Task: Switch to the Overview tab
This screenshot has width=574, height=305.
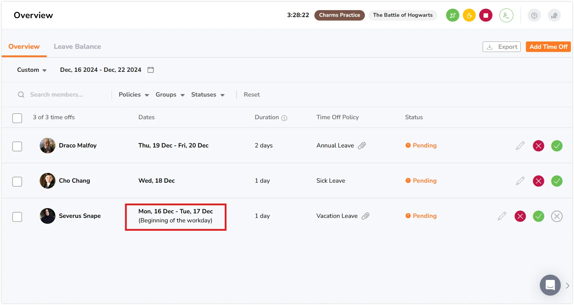Action: click(x=24, y=46)
